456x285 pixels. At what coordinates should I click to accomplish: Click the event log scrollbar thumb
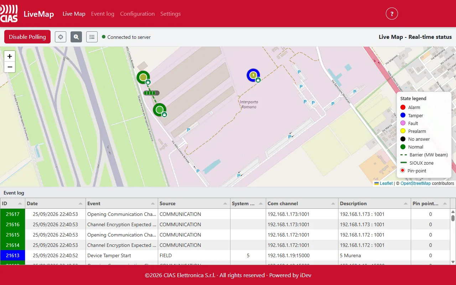[x=453, y=218]
